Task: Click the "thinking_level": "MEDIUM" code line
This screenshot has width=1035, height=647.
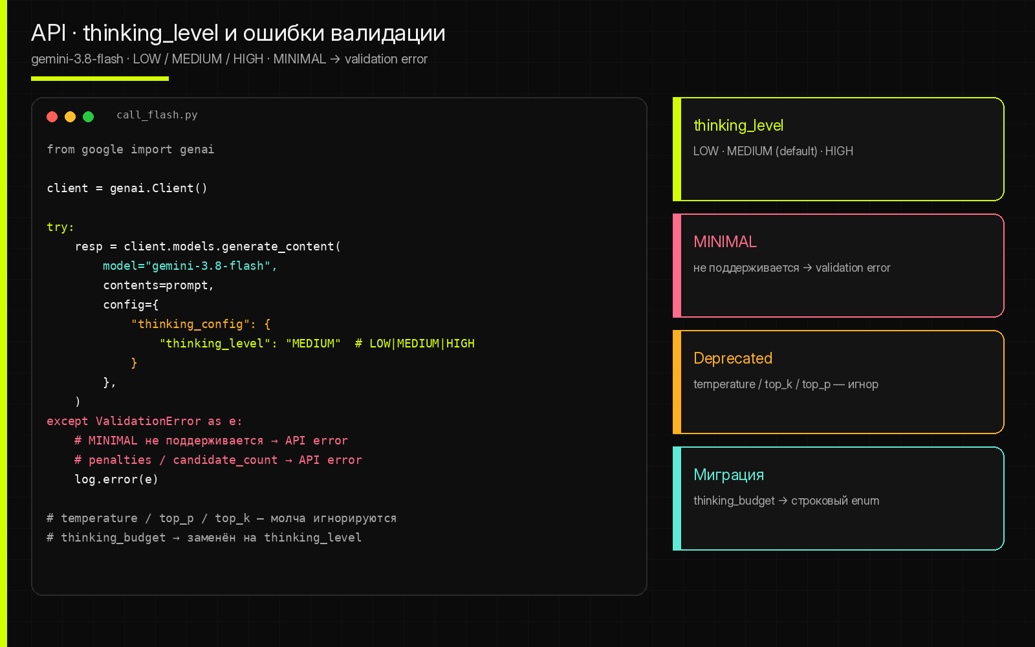Action: click(317, 344)
